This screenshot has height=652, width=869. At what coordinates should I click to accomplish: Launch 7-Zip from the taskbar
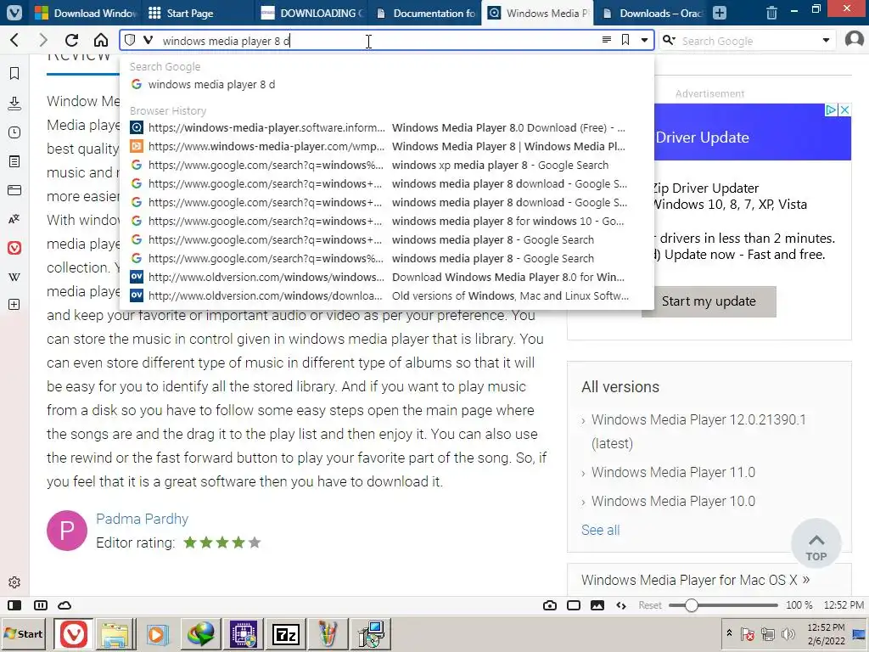tap(286, 633)
